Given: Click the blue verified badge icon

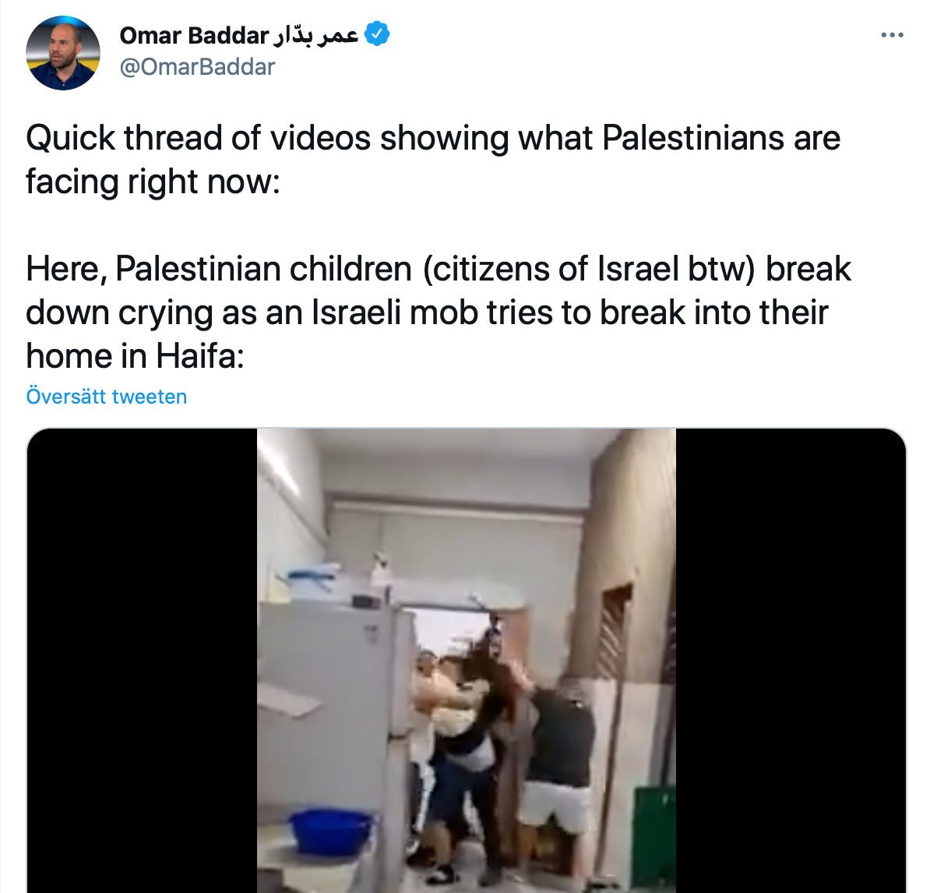Looking at the screenshot, I should 377,34.
